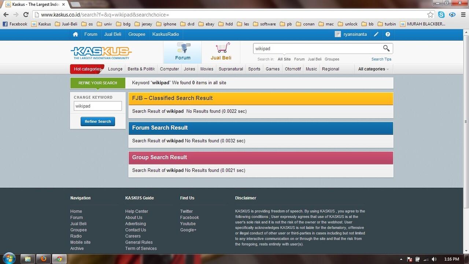This screenshot has height=264, width=469.
Task: Open the iphone bookmark folder
Action: (x=166, y=24)
